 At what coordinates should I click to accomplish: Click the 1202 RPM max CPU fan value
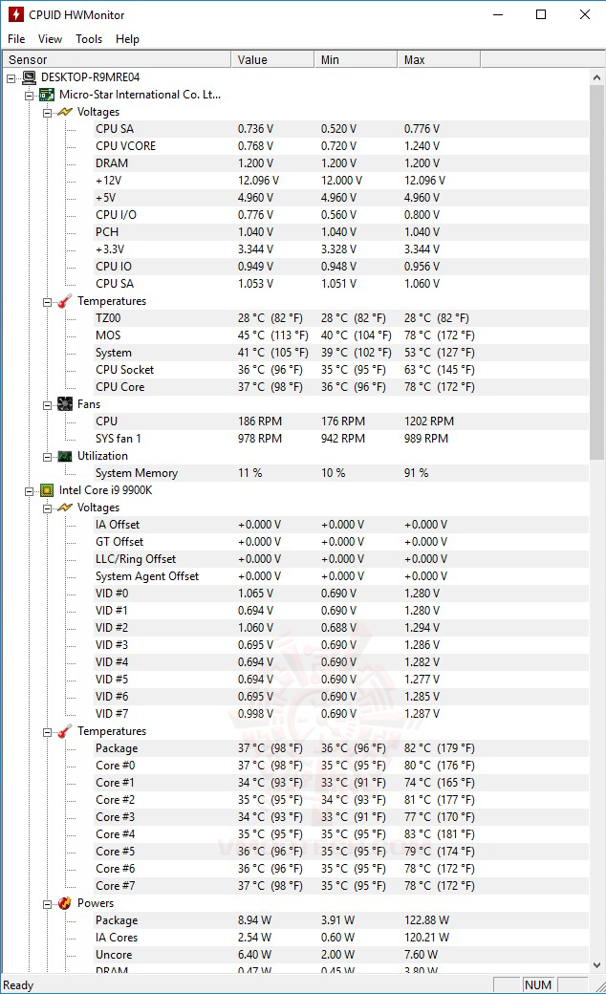(x=429, y=421)
